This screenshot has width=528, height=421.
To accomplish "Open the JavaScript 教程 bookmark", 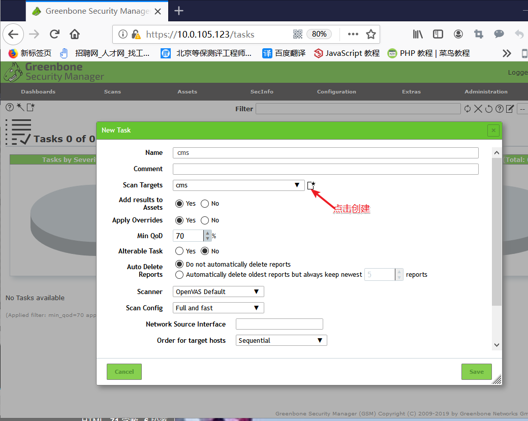I will coord(347,53).
